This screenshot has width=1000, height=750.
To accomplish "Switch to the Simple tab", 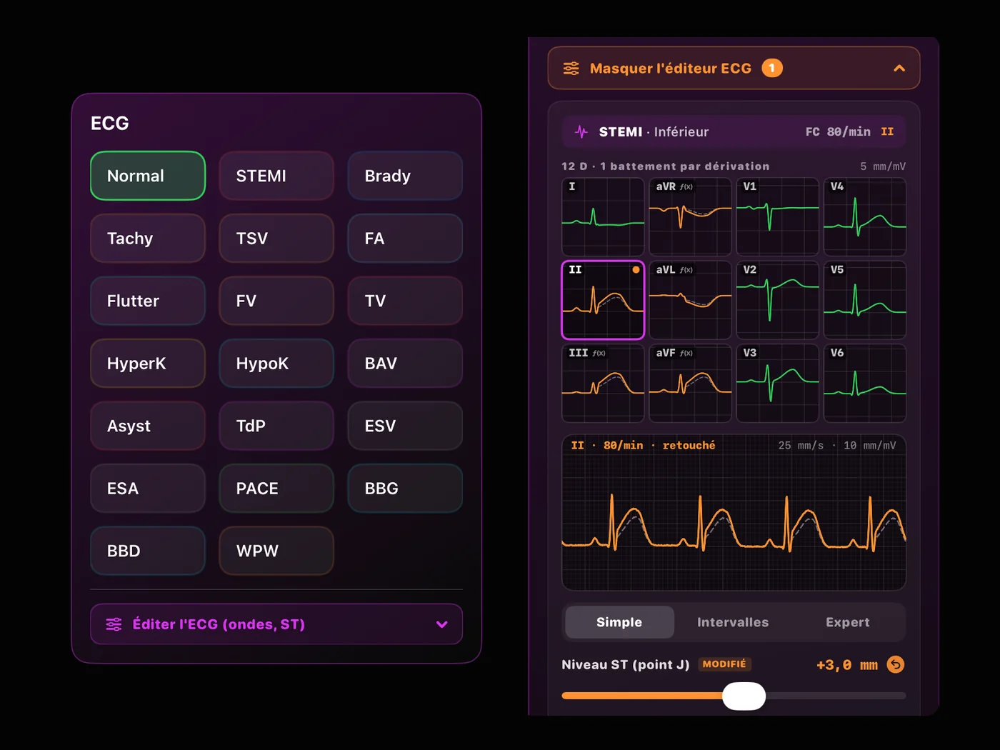I will coord(619,622).
